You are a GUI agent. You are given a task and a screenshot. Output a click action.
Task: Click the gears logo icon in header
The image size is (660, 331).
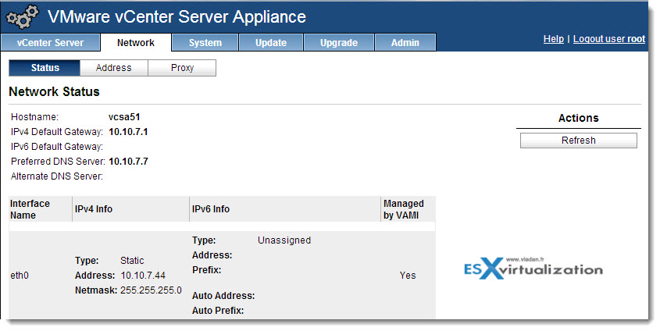(23, 17)
